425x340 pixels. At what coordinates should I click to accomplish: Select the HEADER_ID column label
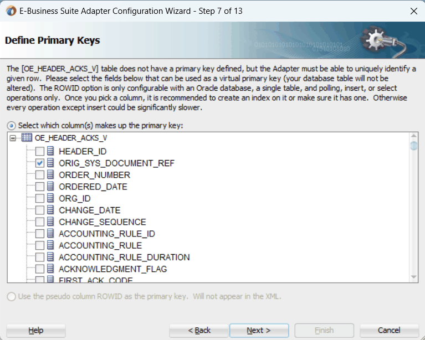point(83,151)
